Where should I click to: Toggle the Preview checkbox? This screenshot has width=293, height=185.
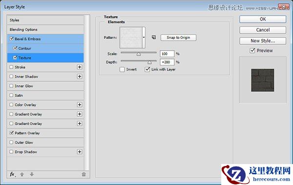[x=252, y=51]
